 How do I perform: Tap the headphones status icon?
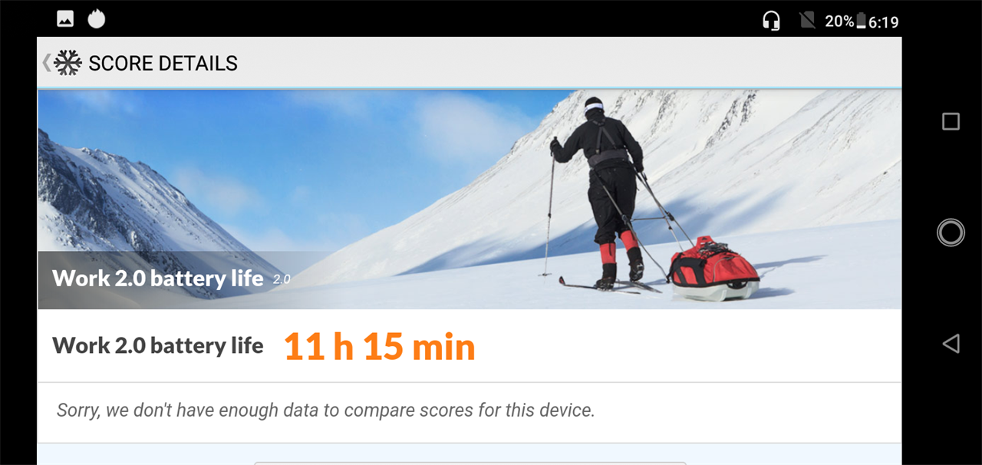[x=771, y=21]
